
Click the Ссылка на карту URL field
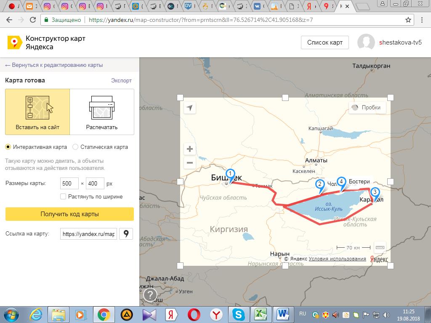pyautogui.click(x=88, y=234)
